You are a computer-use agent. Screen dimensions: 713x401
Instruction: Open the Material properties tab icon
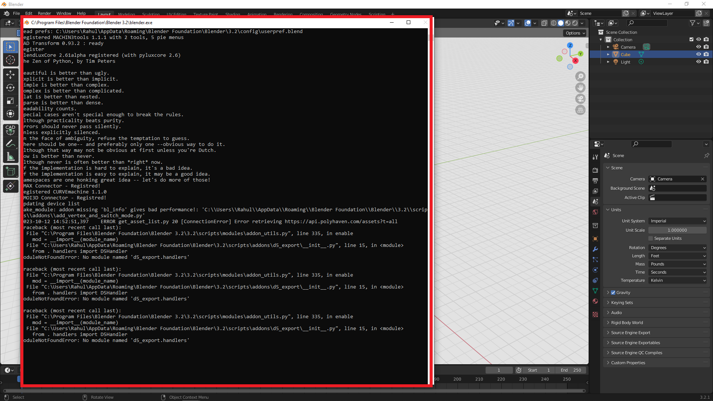click(595, 301)
